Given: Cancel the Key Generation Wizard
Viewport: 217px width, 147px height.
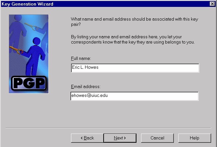Looking at the screenshot, I should tap(157, 138).
